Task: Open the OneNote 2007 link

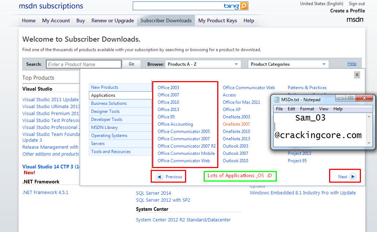Action: (x=236, y=124)
